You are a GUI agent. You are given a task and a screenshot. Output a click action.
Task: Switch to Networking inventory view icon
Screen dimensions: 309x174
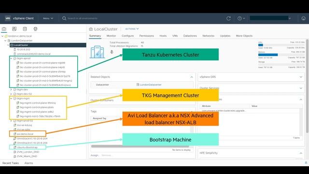pos(35,29)
